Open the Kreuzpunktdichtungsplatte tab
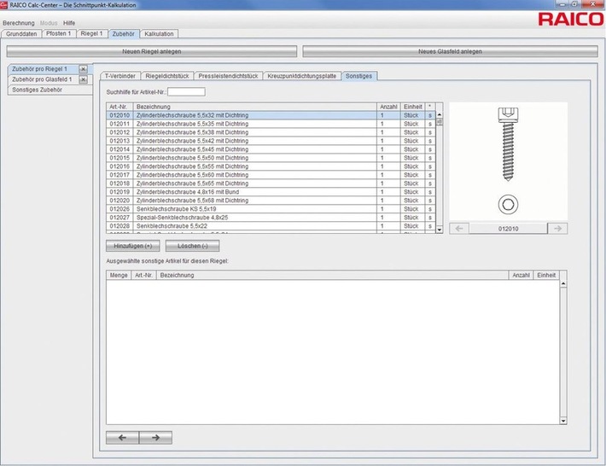The width and height of the screenshot is (606, 466). (x=301, y=76)
